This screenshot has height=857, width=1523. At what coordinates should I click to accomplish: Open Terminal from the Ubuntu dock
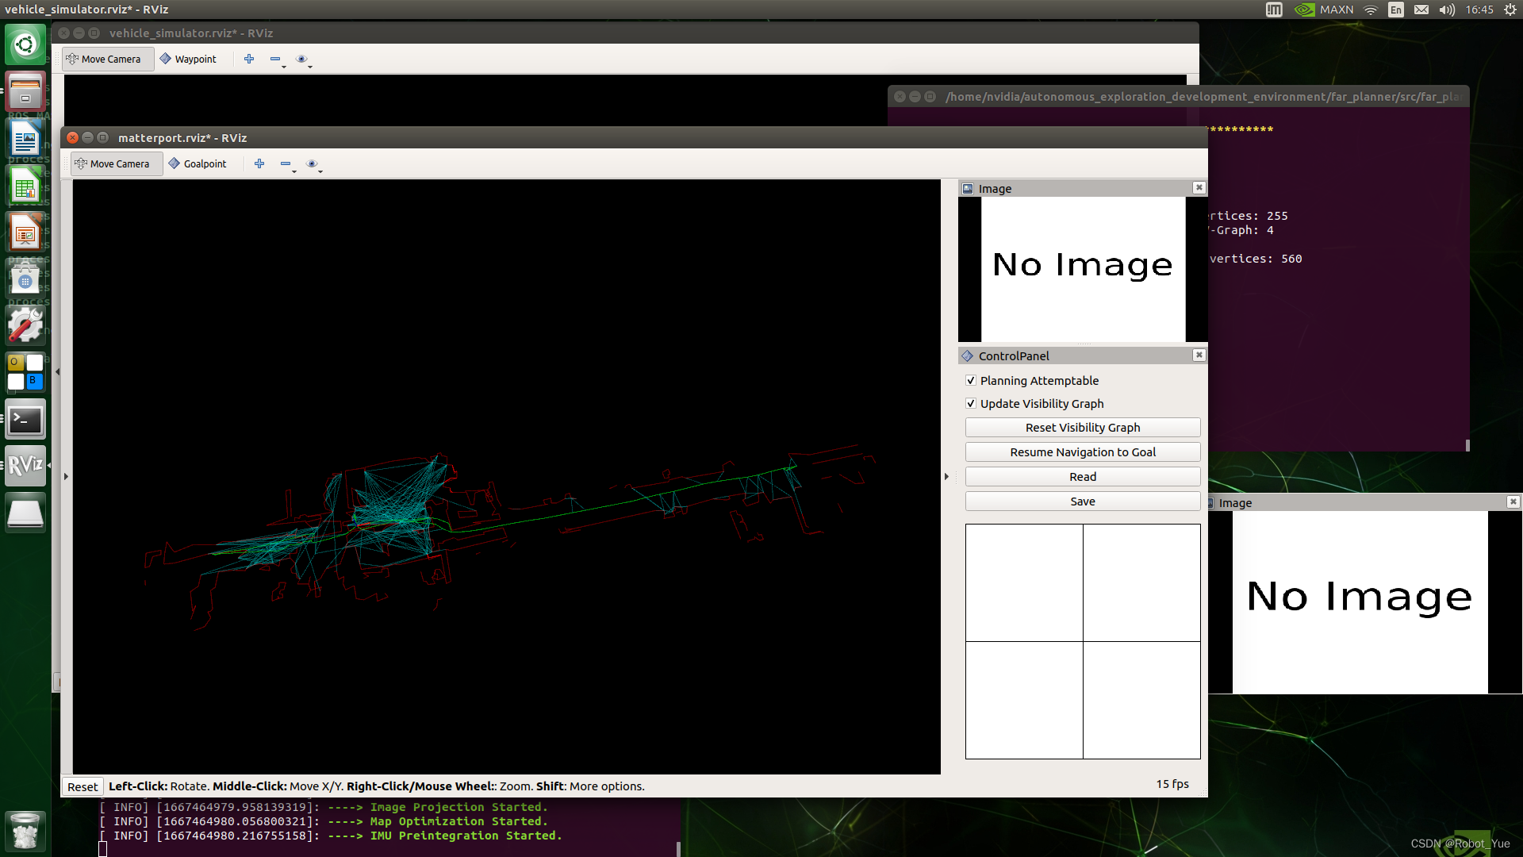25,420
